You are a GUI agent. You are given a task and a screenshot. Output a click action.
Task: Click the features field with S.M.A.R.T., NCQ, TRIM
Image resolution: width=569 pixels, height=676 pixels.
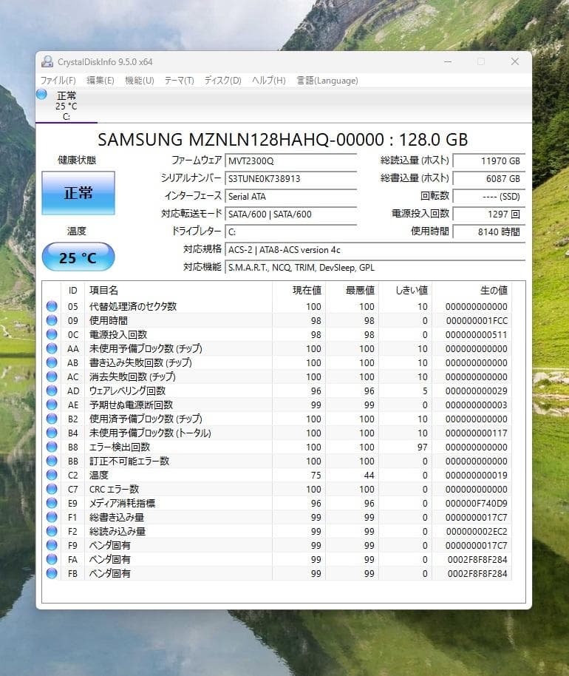pyautogui.click(x=375, y=267)
